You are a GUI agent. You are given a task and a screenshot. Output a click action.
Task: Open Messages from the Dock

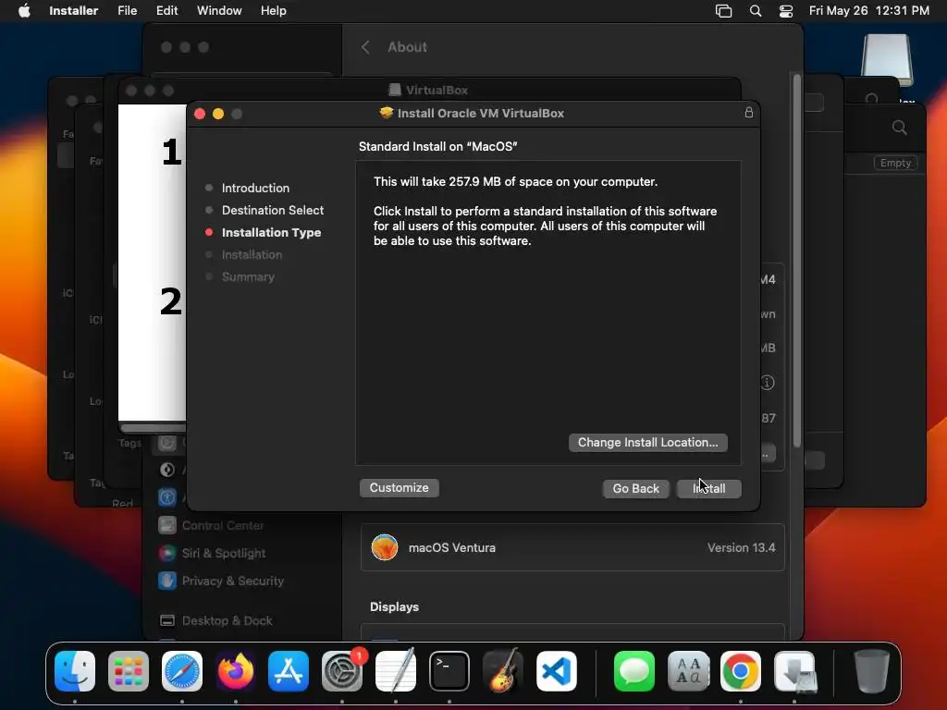pos(634,671)
